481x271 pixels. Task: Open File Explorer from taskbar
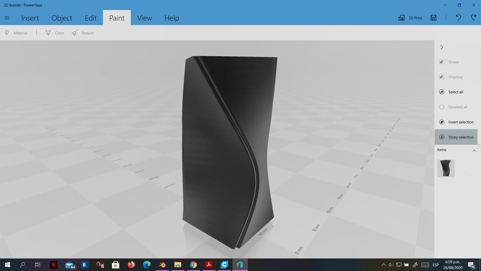(178, 265)
